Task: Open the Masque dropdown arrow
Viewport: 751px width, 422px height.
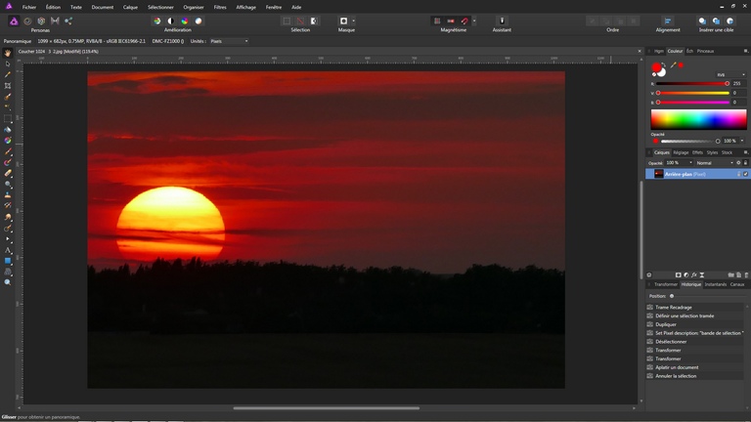Action: (x=353, y=21)
